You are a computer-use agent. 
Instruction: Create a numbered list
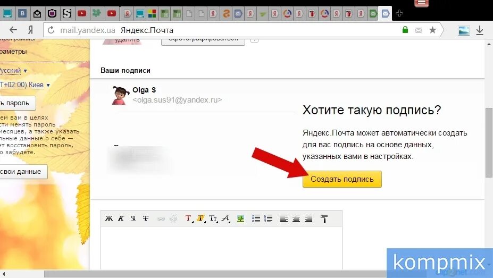[x=268, y=218]
